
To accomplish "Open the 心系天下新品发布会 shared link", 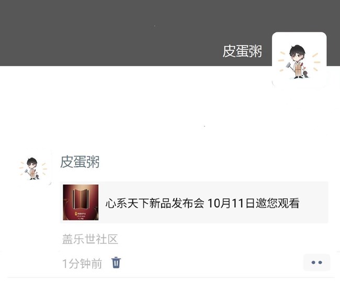I will click(x=194, y=202).
